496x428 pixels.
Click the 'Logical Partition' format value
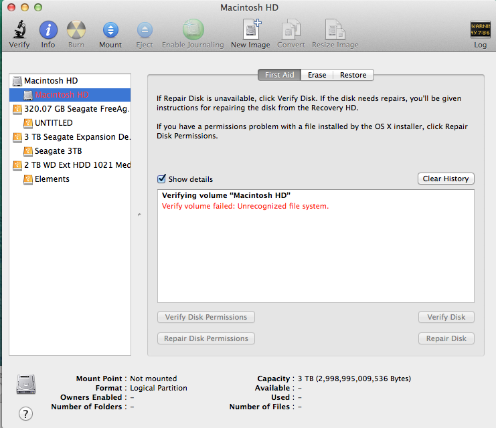[159, 388]
